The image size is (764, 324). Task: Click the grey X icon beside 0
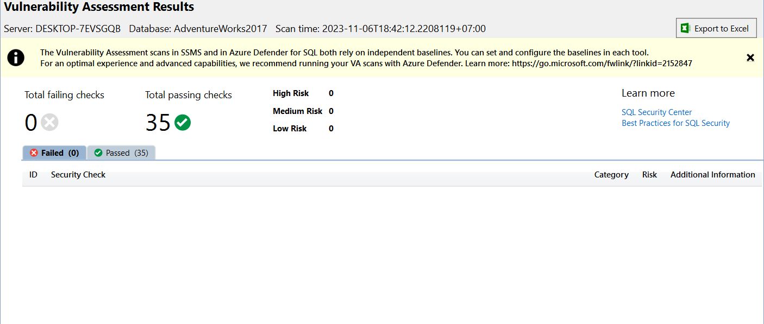click(x=49, y=123)
